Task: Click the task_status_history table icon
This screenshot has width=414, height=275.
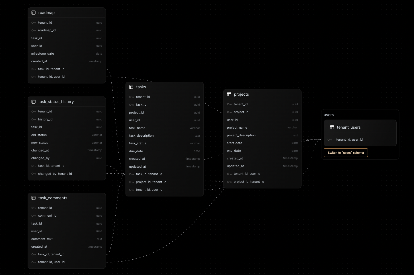Action: click(x=33, y=102)
